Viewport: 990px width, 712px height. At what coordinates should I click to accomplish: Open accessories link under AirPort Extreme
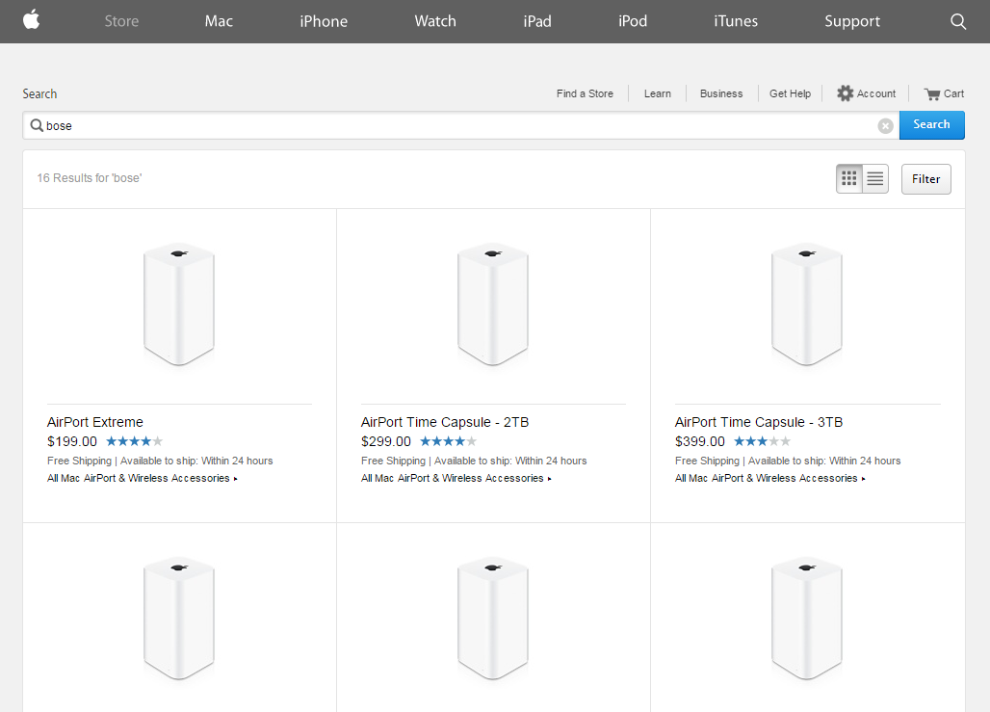(143, 478)
